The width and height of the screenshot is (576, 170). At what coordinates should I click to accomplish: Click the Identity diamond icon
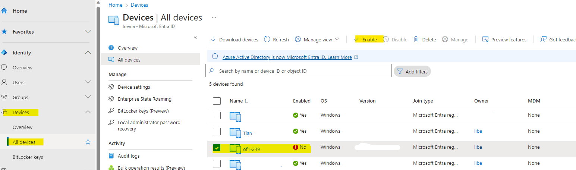pos(4,53)
